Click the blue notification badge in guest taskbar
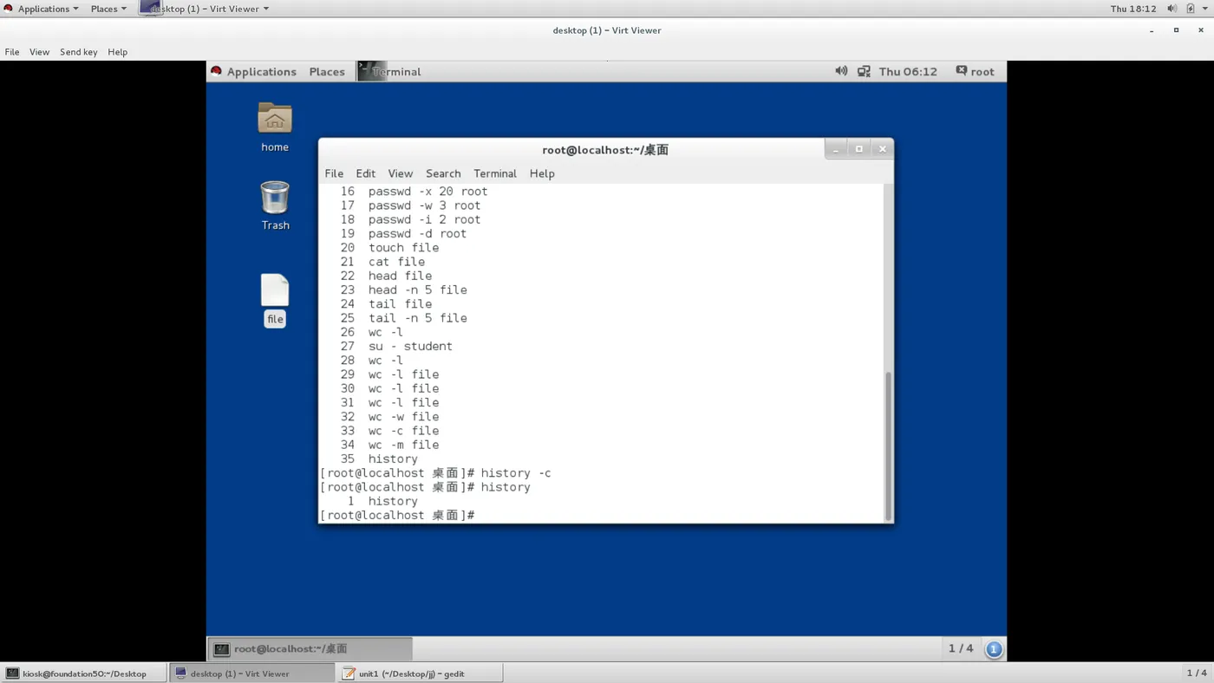The image size is (1214, 683). (x=994, y=648)
